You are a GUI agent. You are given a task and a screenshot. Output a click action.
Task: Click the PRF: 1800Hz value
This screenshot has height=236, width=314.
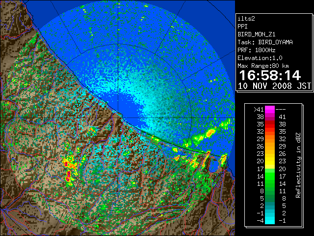pyautogui.click(x=257, y=50)
